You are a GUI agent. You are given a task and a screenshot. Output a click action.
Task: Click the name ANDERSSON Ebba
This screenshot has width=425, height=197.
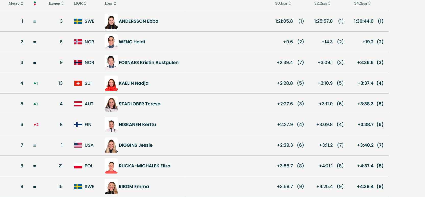point(139,21)
